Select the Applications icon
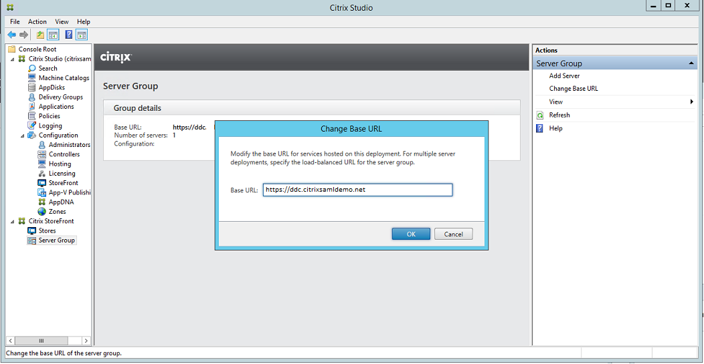 pyautogui.click(x=32, y=107)
